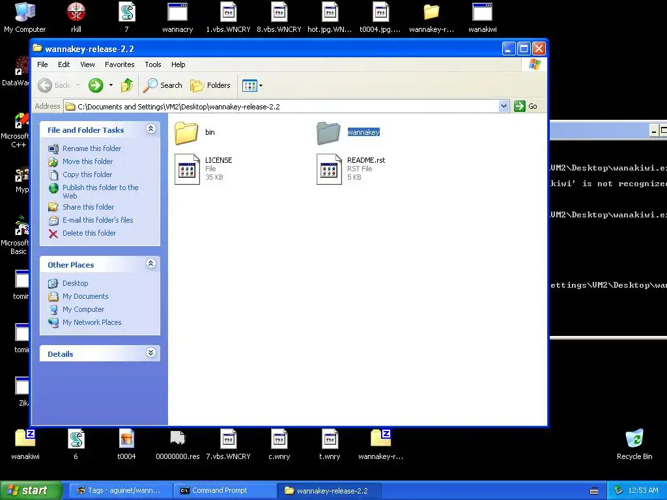Select the rkill desktop icon
The height and width of the screenshot is (500, 667).
coord(76,18)
